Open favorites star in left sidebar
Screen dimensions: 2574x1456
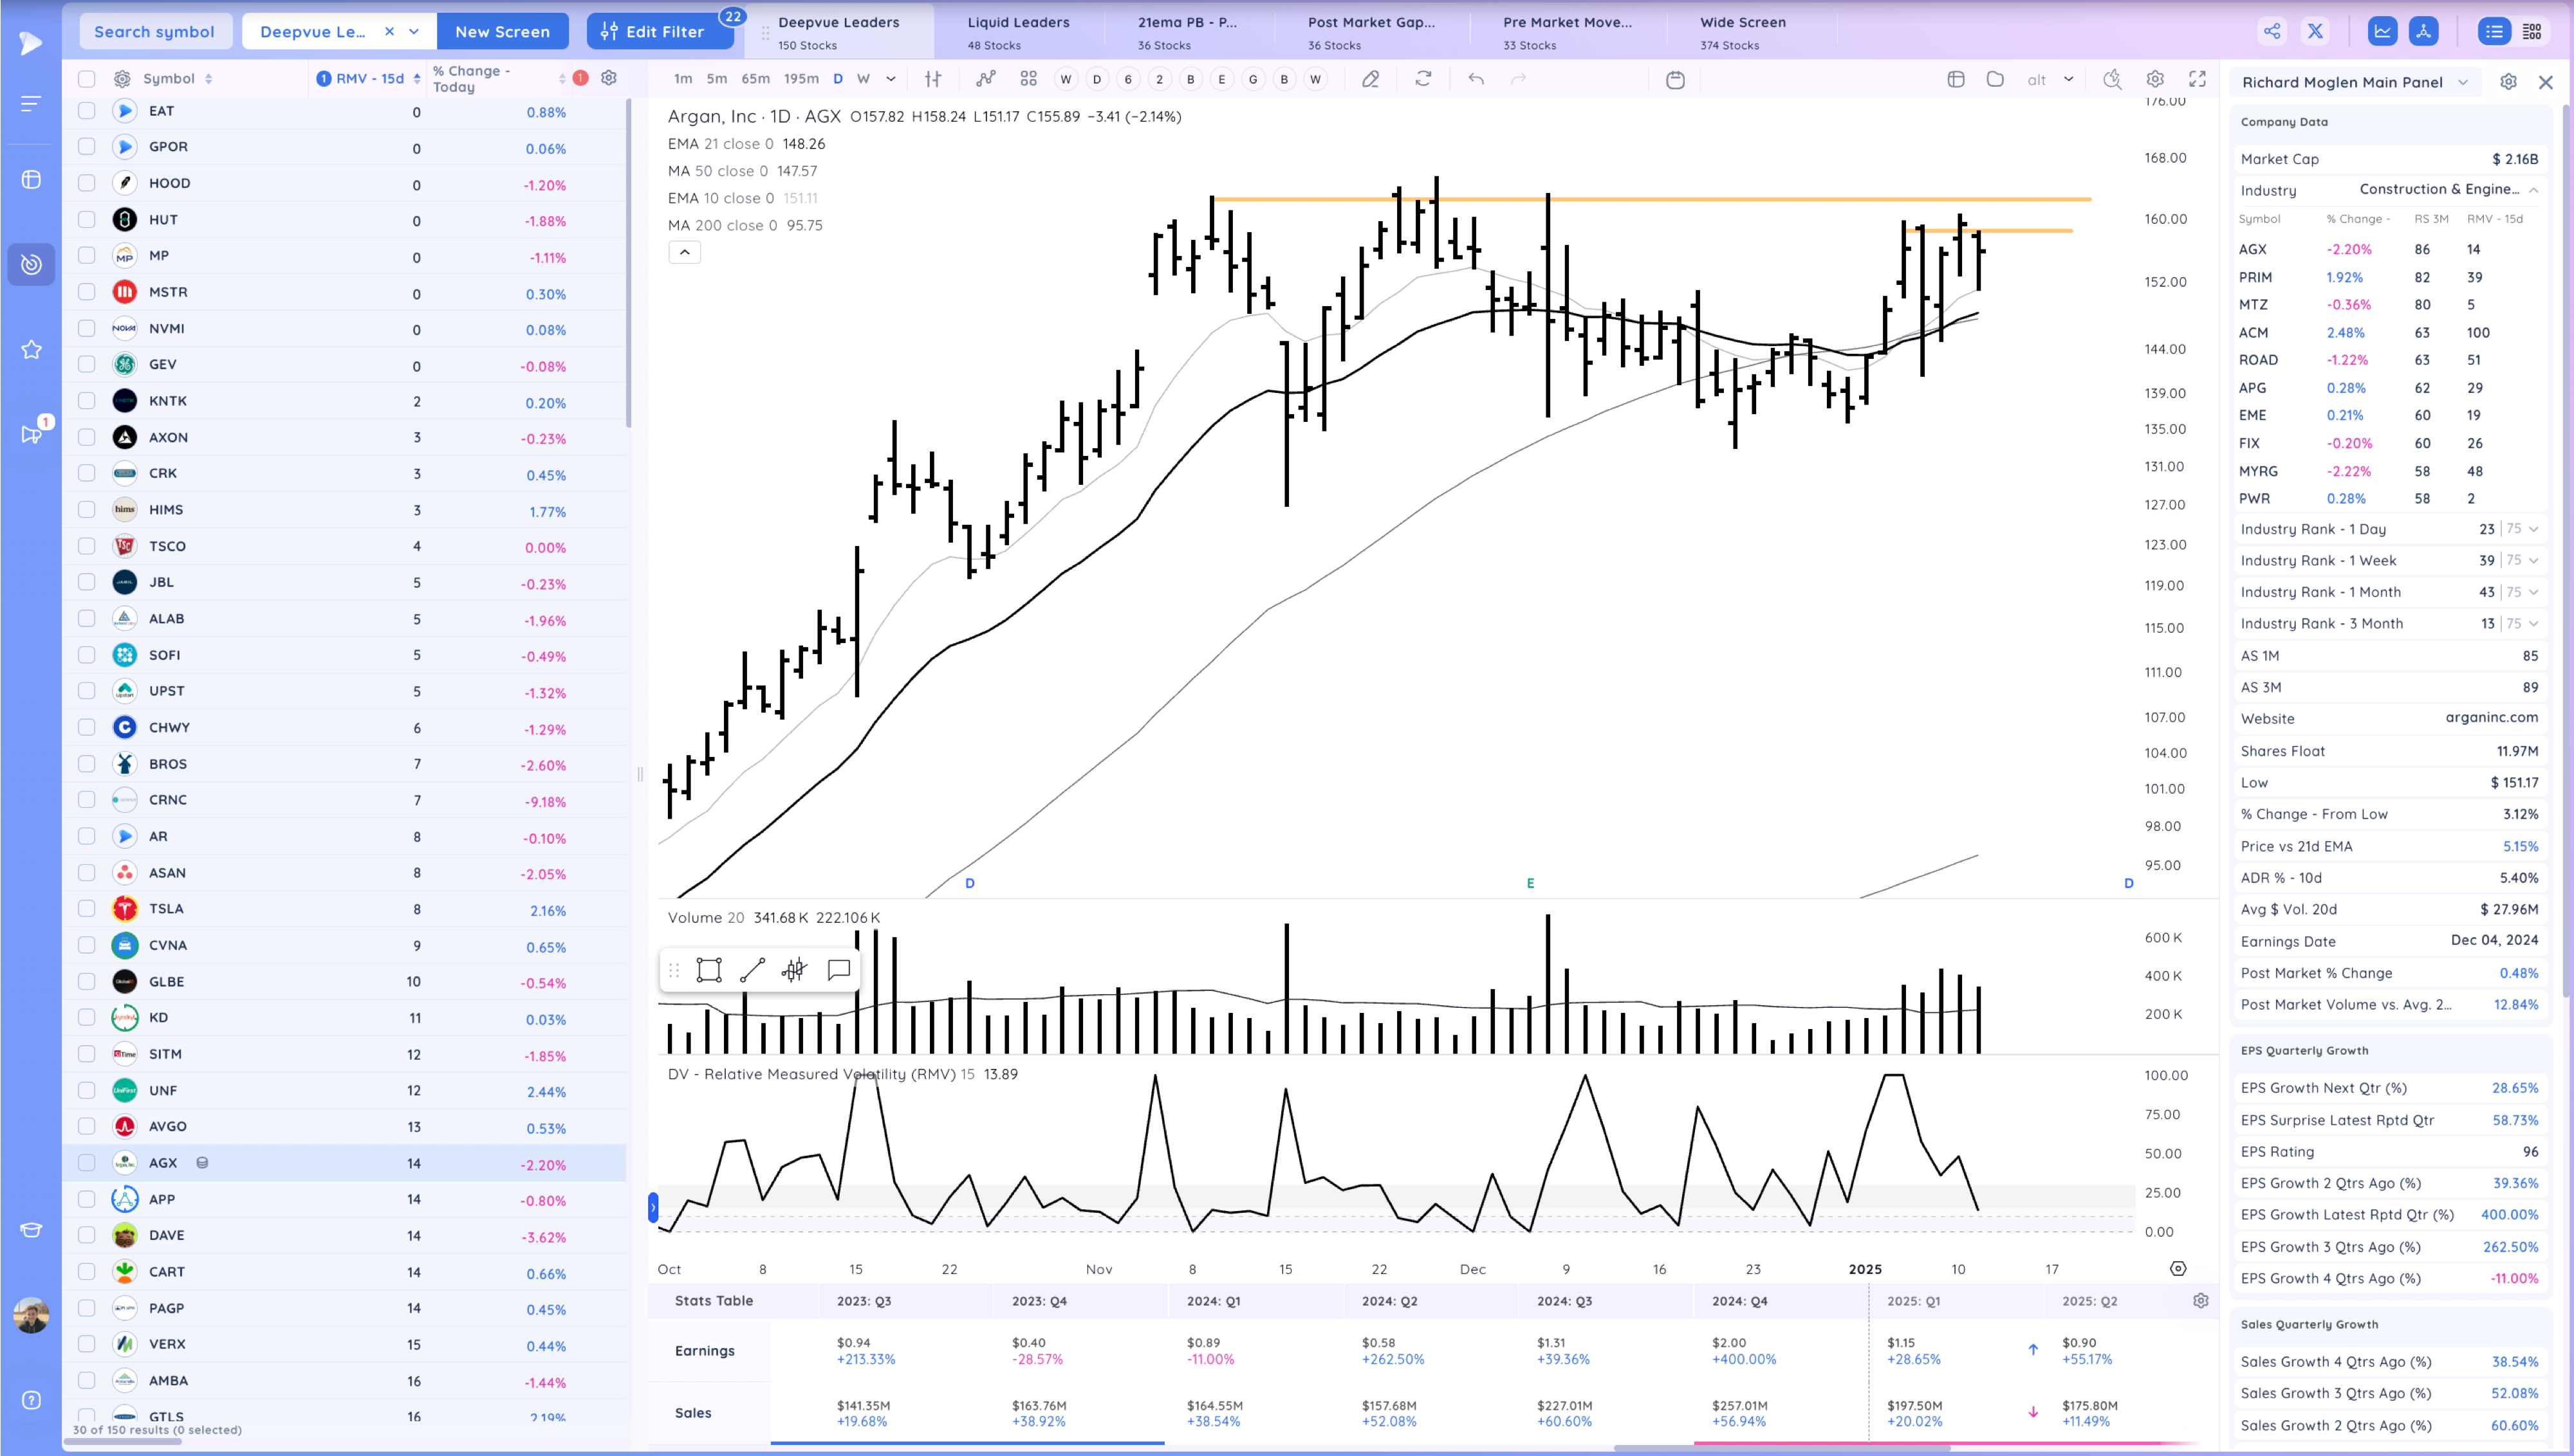coord(31,349)
